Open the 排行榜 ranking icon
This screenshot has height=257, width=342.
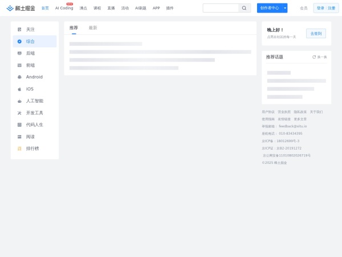coord(19,148)
